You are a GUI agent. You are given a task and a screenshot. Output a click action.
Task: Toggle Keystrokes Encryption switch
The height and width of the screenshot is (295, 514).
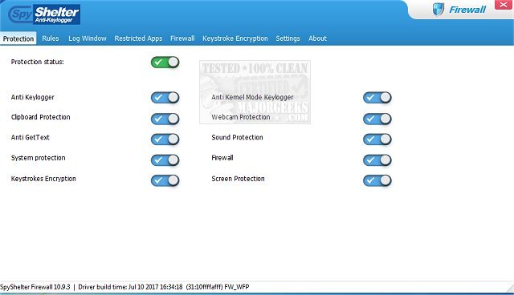165,180
